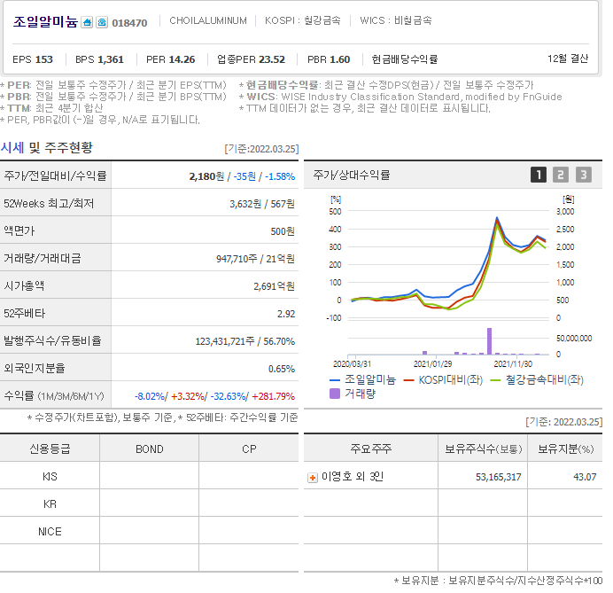
Task: Click 외국인지분율 value 0.65%
Action: pos(282,369)
